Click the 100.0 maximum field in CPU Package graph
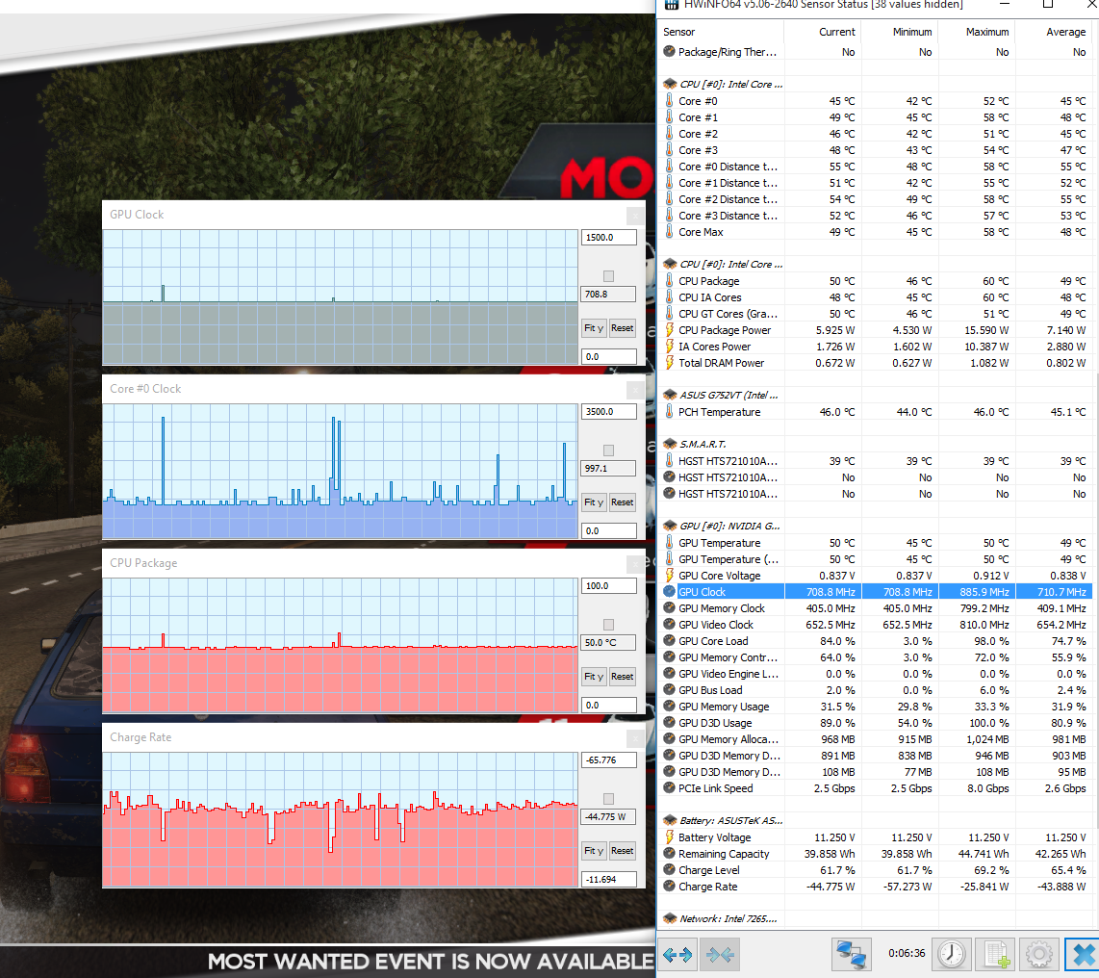The width and height of the screenshot is (1099, 978). [x=609, y=586]
